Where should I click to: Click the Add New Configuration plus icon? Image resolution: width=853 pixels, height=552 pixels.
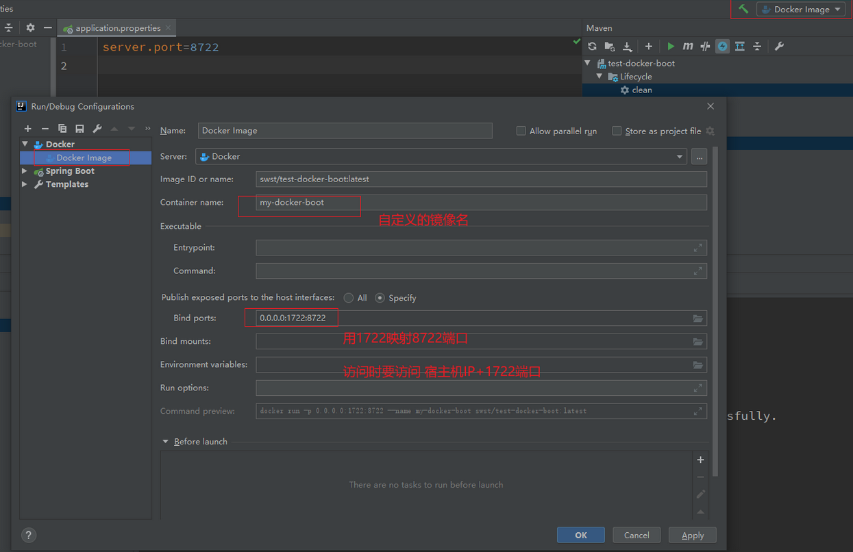(28, 129)
